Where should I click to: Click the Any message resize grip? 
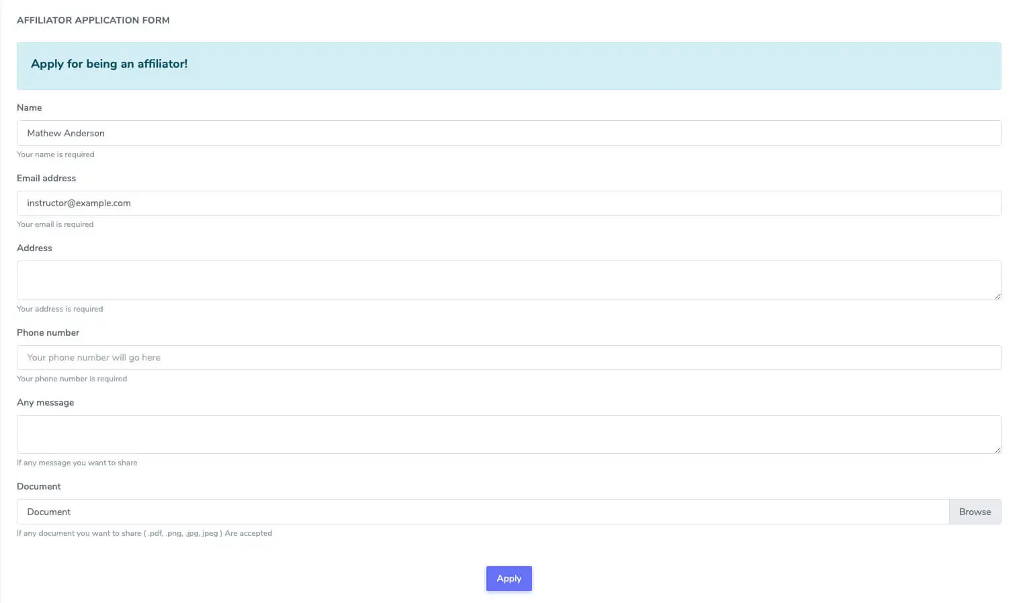click(x=998, y=450)
